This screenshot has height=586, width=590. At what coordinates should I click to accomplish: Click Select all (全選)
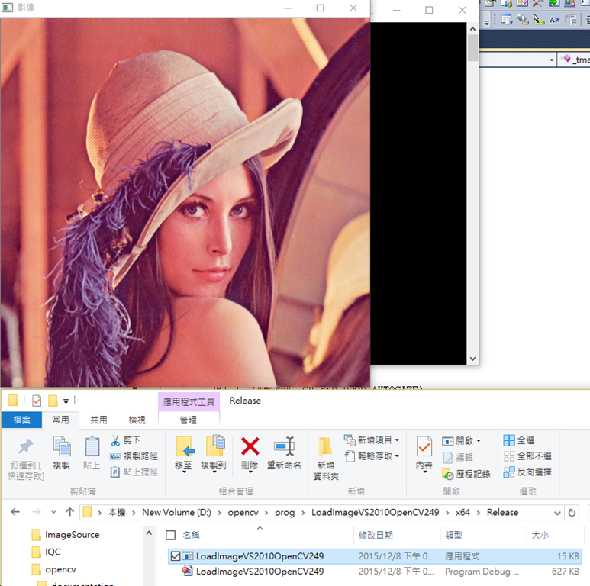[519, 440]
